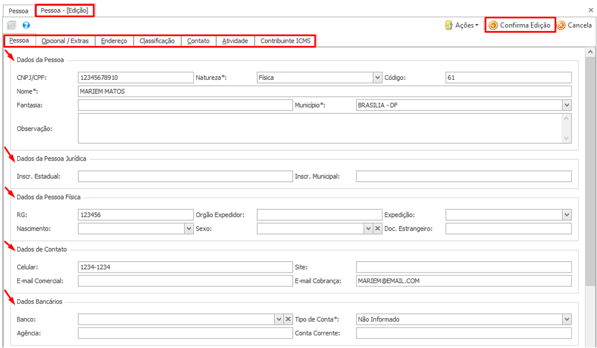597x348 pixels.
Task: Open the Contribuinte ICMS tab
Action: click(285, 41)
